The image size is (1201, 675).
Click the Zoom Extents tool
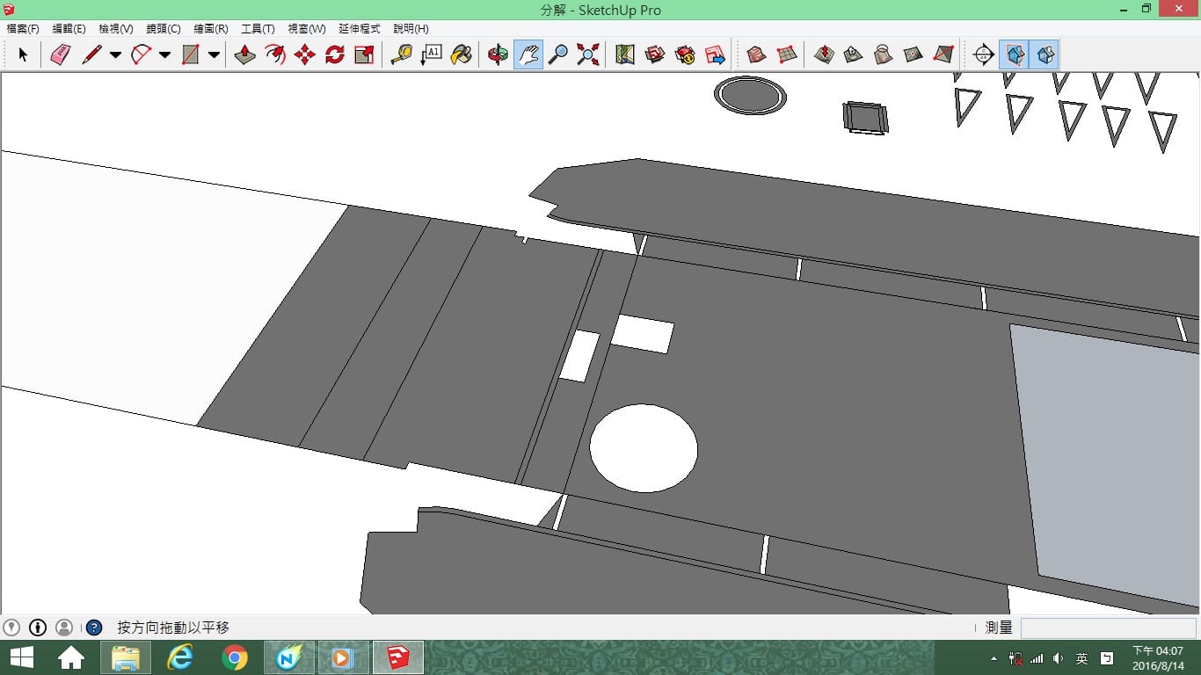pos(587,54)
